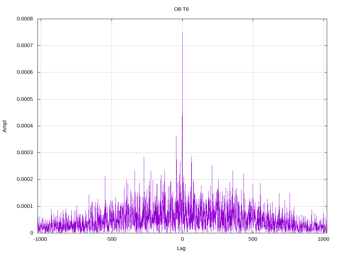Click the tall central peak at lag 0
337x253 pixels.
(182, 132)
